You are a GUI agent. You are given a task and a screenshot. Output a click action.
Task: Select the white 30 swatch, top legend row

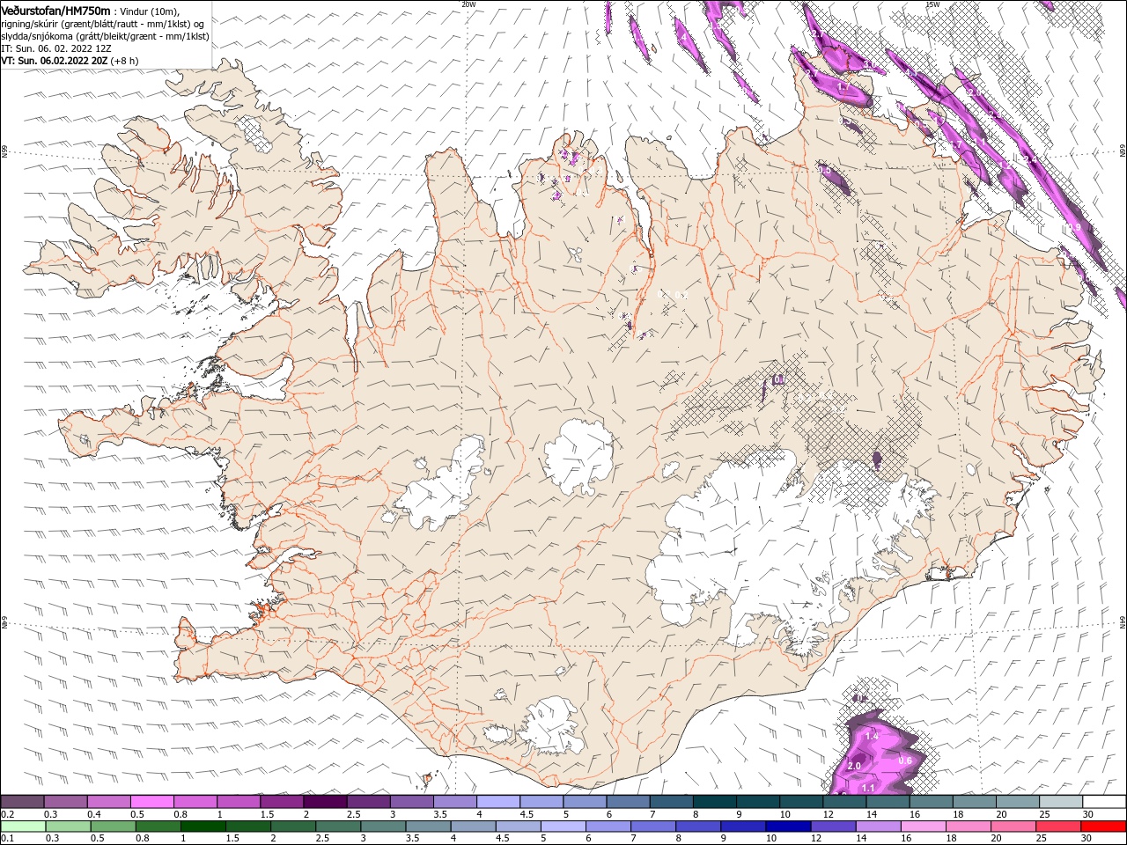point(1104,802)
